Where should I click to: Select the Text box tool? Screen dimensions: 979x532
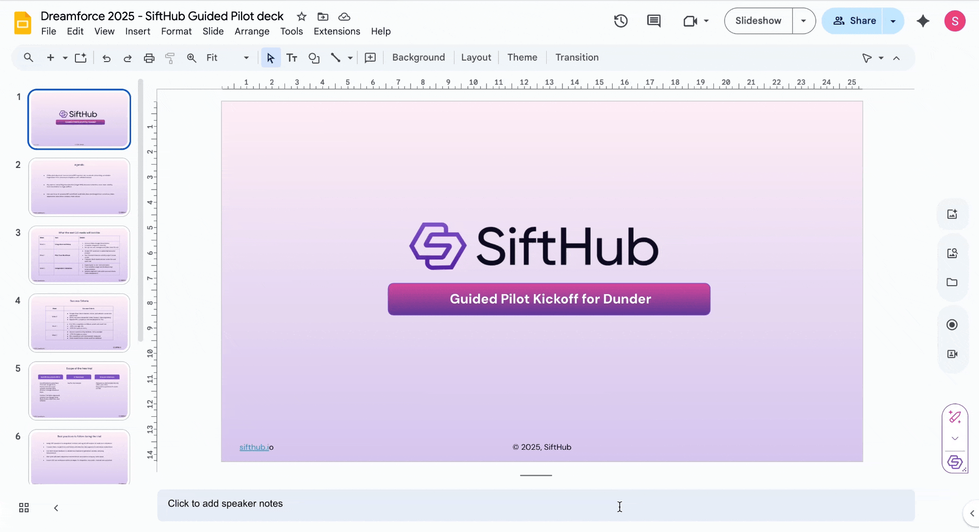[x=292, y=58]
